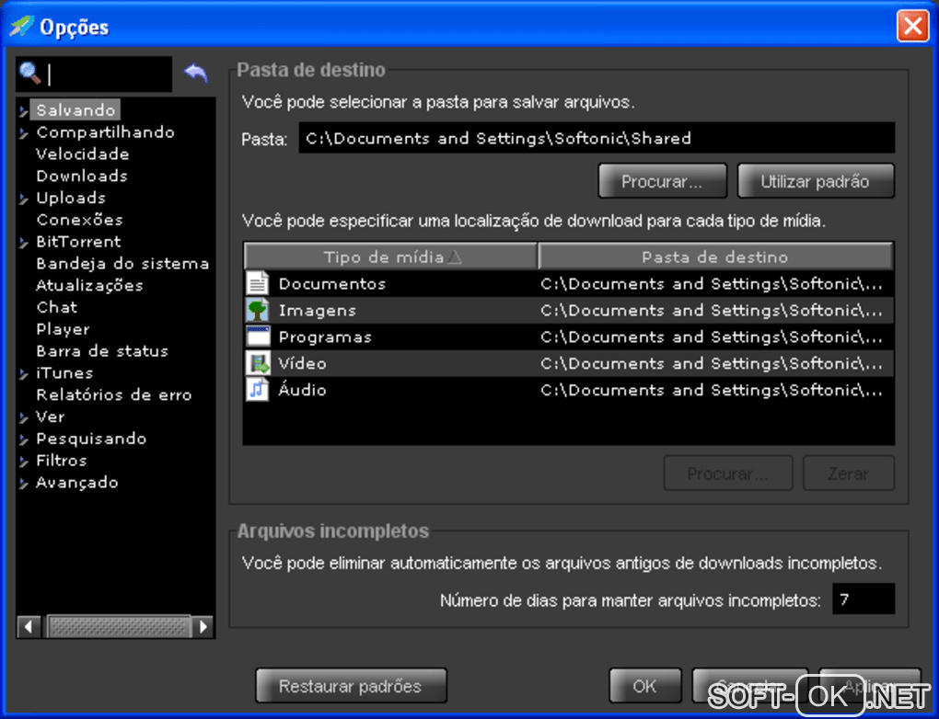Viewport: 939px width, 719px height.
Task: Open Relatórios de erro options
Action: [114, 394]
